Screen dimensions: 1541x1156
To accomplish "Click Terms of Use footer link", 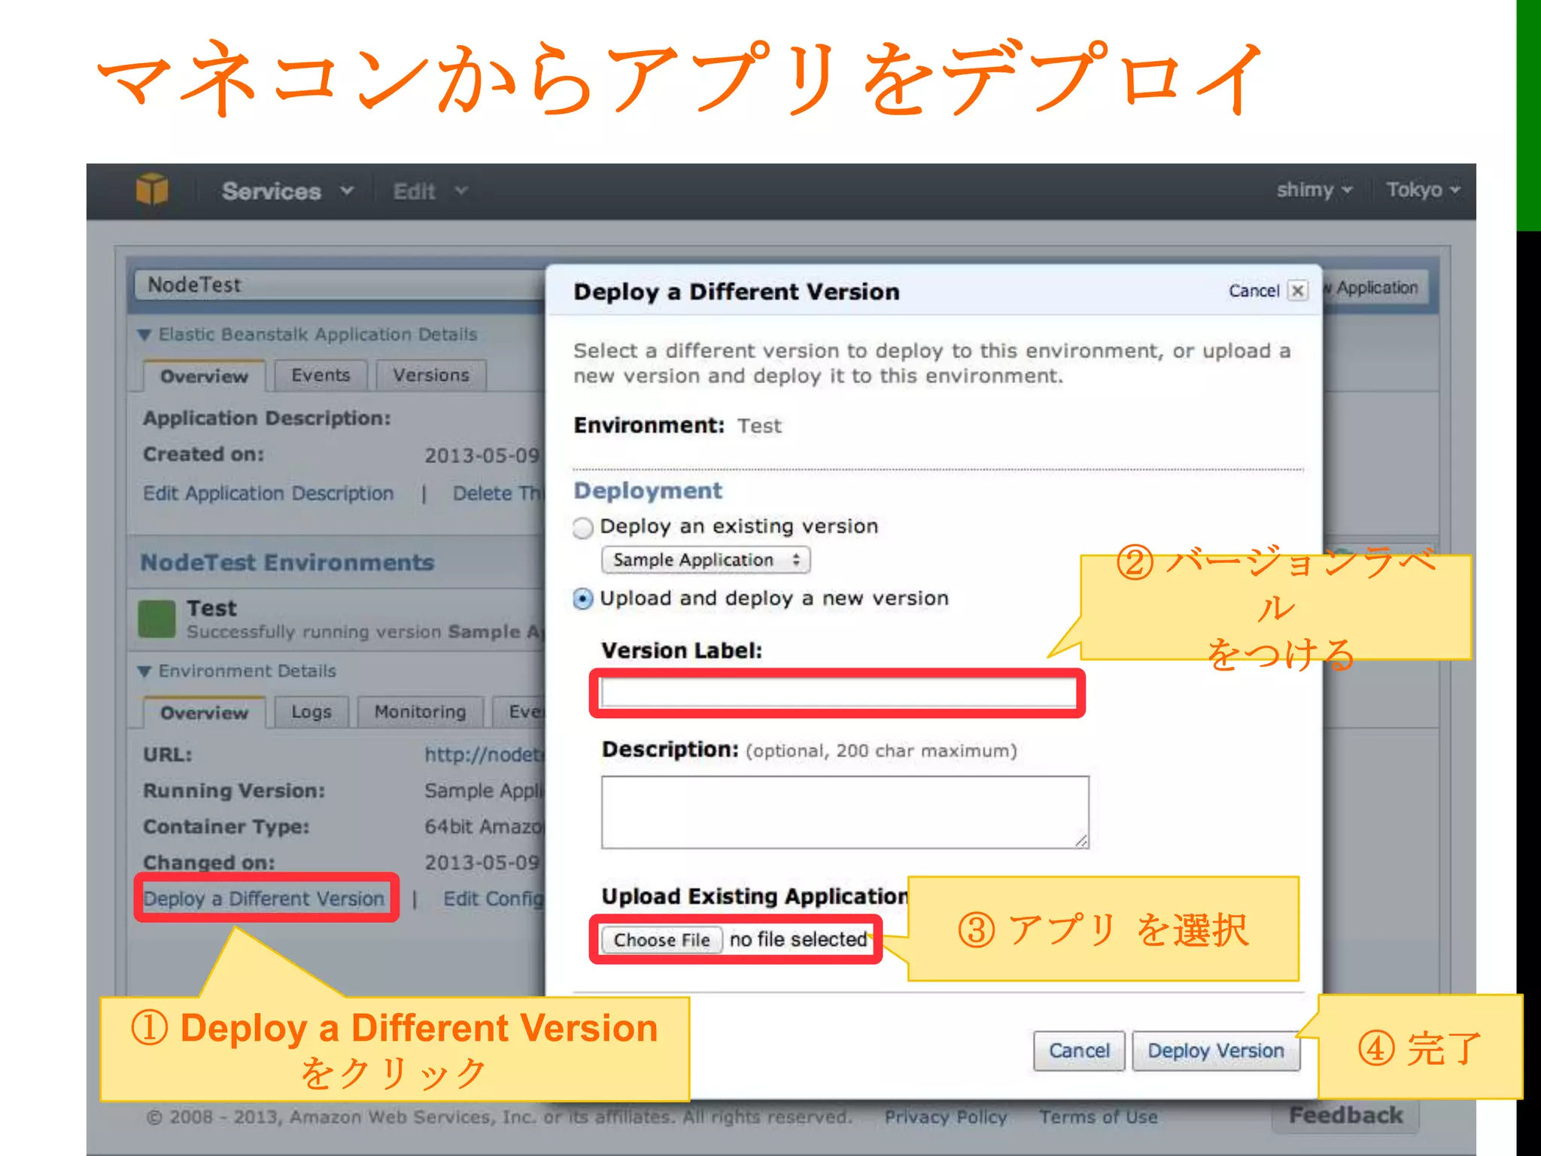I will pos(1099,1117).
